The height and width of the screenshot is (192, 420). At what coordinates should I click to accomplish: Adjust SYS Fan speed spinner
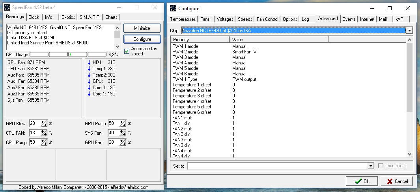coord(123,133)
